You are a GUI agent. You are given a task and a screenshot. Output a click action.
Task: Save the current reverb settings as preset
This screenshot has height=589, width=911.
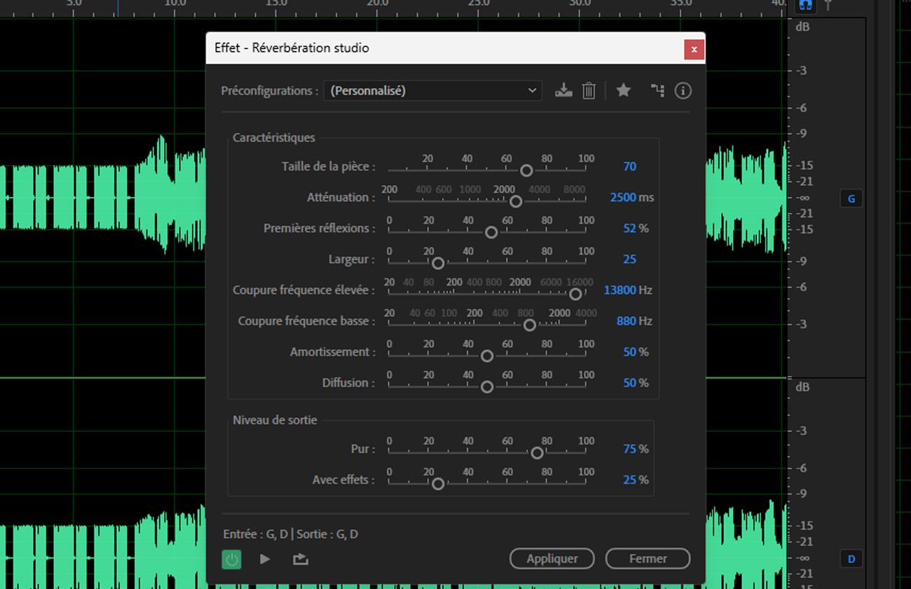563,90
